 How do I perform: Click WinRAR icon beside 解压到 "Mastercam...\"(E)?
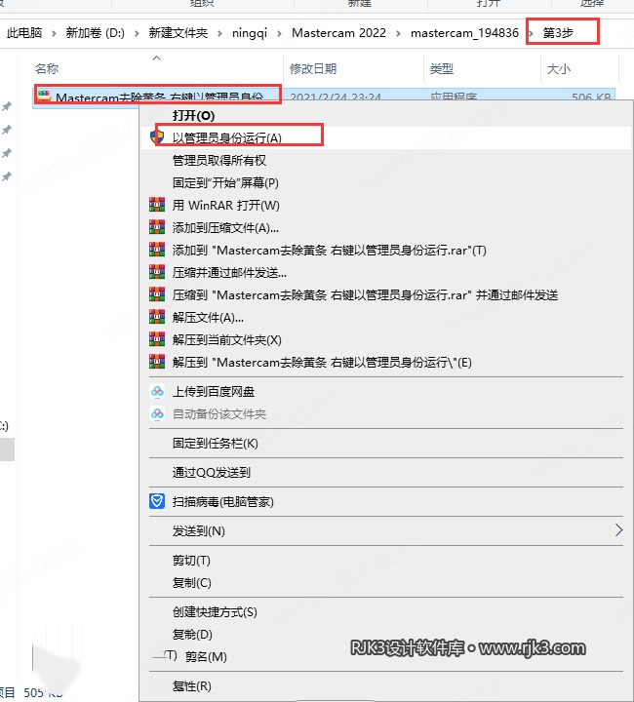pyautogui.click(x=157, y=362)
